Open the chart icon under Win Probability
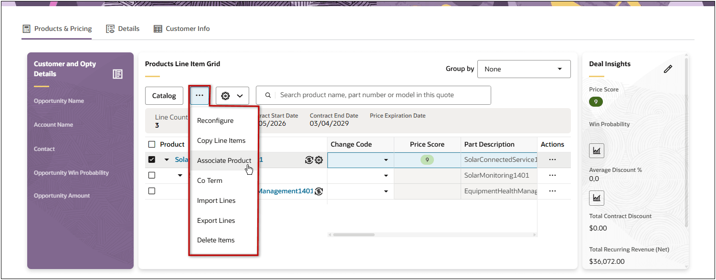The height and width of the screenshot is (280, 716). pos(597,150)
